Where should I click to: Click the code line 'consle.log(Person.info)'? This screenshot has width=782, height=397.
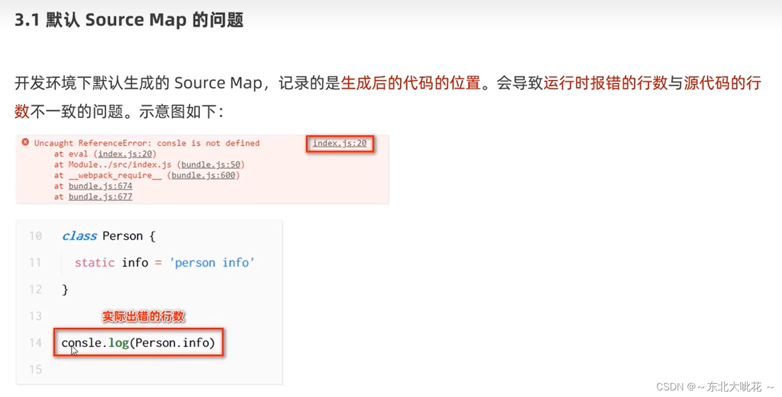coord(138,343)
